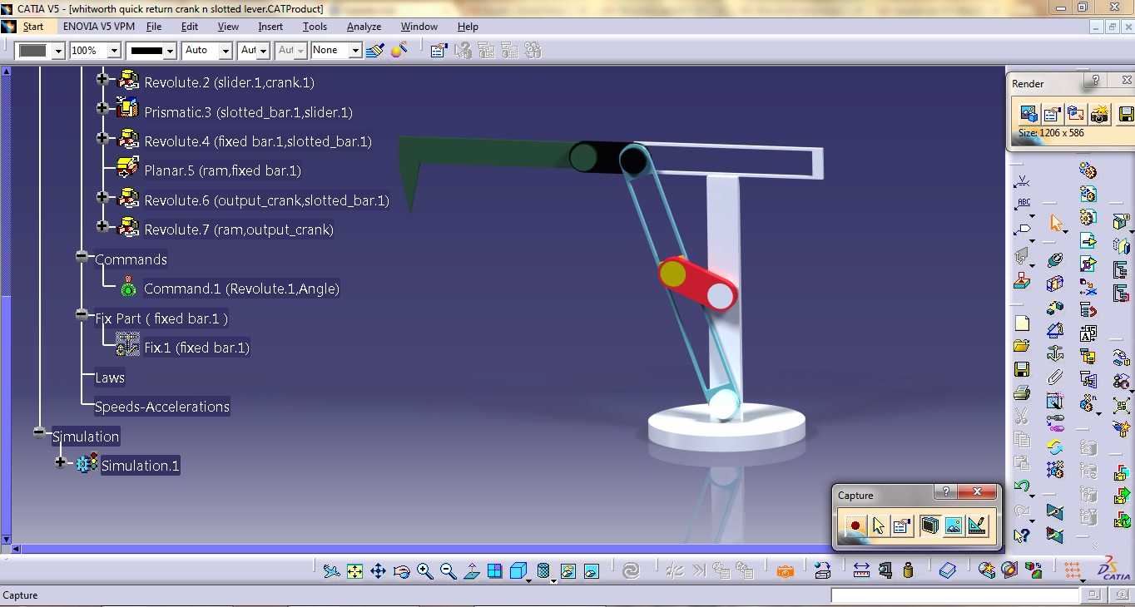Click the Open folder icon in right toolbar
Screen dimensions: 1135x607
[x=1022, y=347]
